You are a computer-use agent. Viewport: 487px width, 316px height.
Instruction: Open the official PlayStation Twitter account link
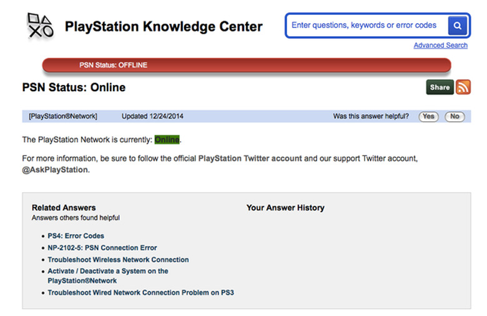point(250,159)
